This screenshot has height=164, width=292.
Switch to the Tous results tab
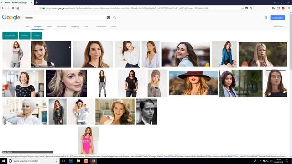coord(27,26)
